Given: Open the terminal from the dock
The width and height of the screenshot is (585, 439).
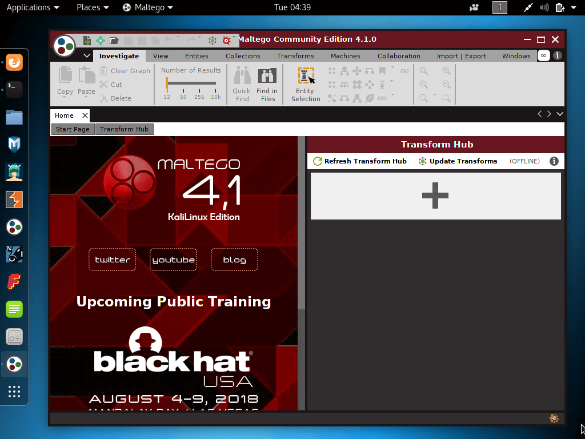Looking at the screenshot, I should [x=14, y=90].
